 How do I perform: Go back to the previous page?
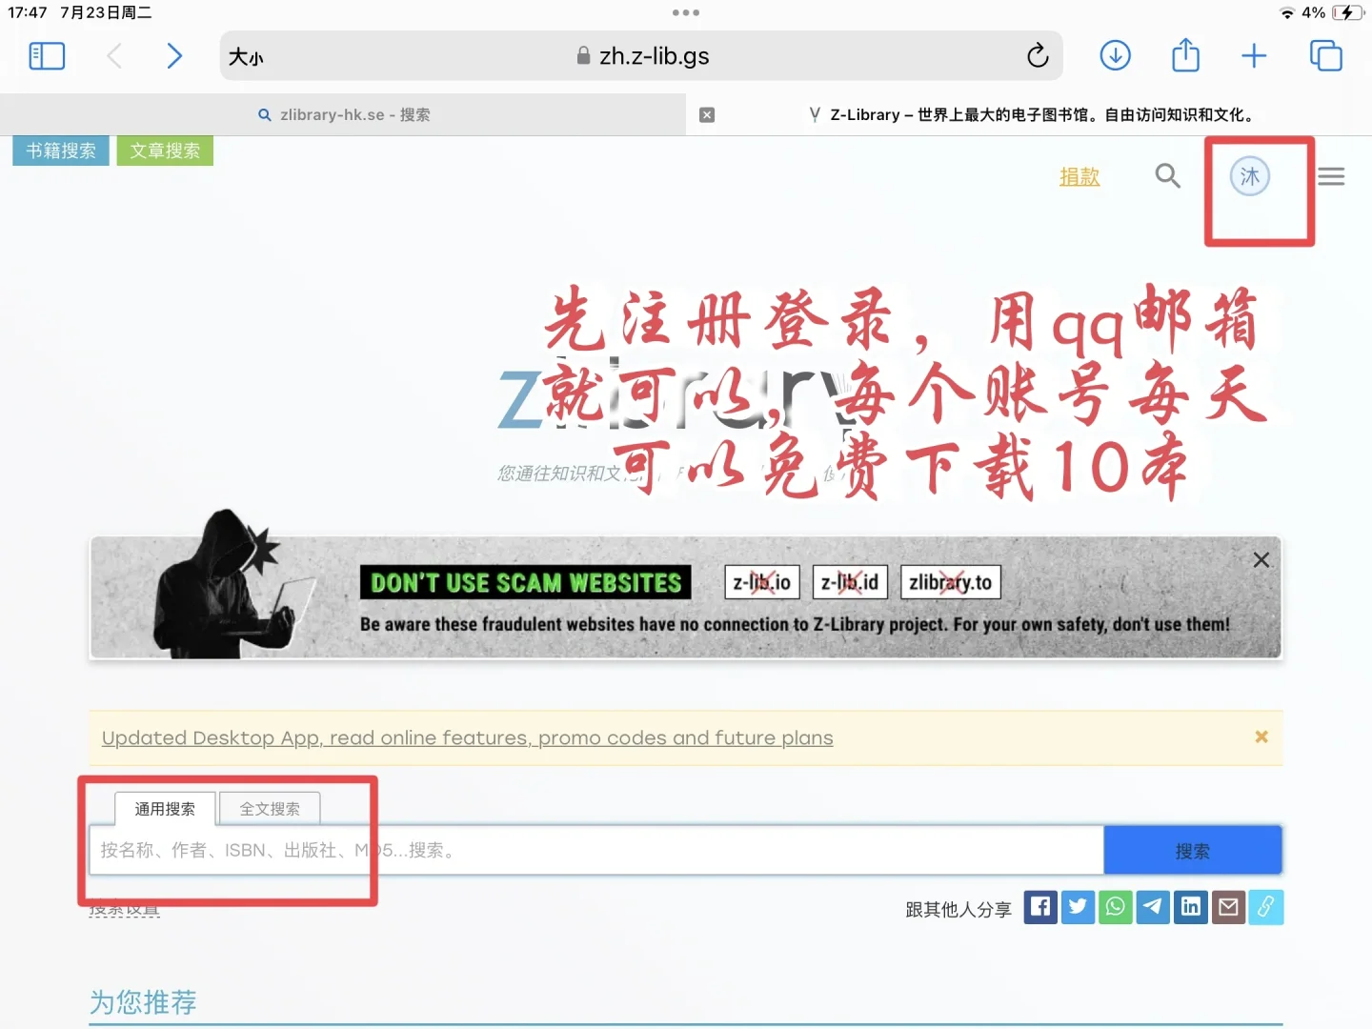(114, 56)
